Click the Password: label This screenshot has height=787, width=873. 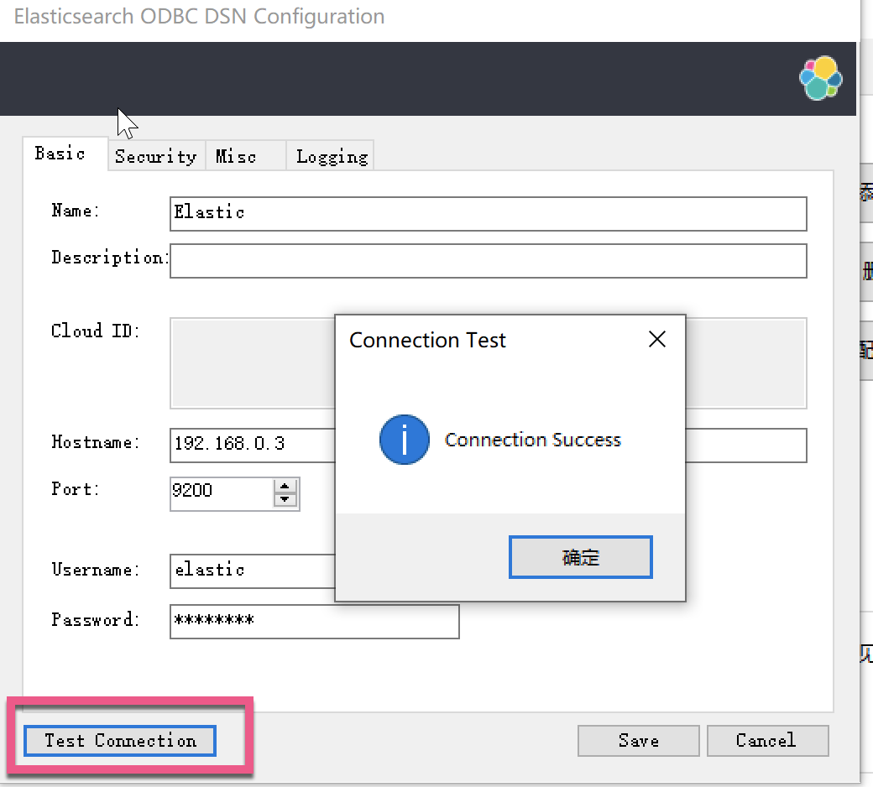tap(95, 619)
